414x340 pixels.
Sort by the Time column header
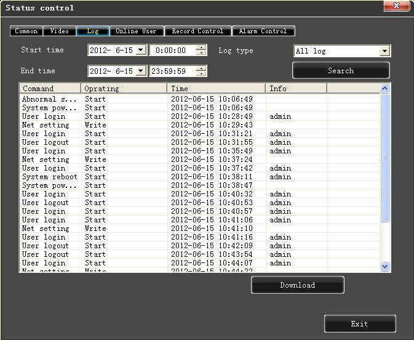217,88
